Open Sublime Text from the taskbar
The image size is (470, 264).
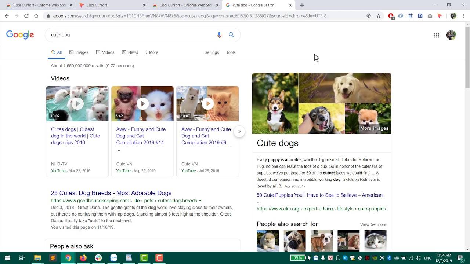[x=53, y=258]
